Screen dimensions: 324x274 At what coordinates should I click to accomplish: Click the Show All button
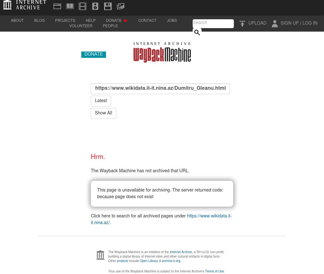tap(103, 113)
